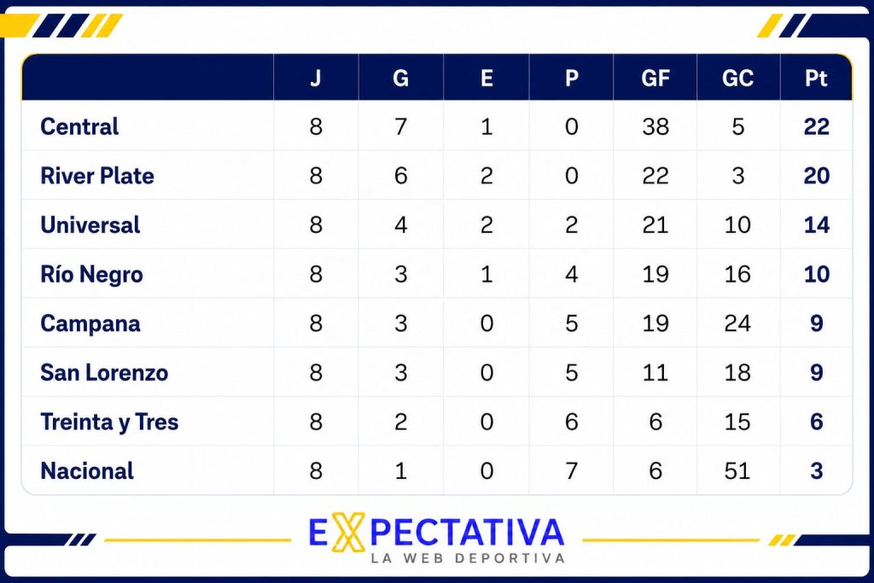The image size is (874, 583).
Task: Click the G column header
Action: [401, 78]
